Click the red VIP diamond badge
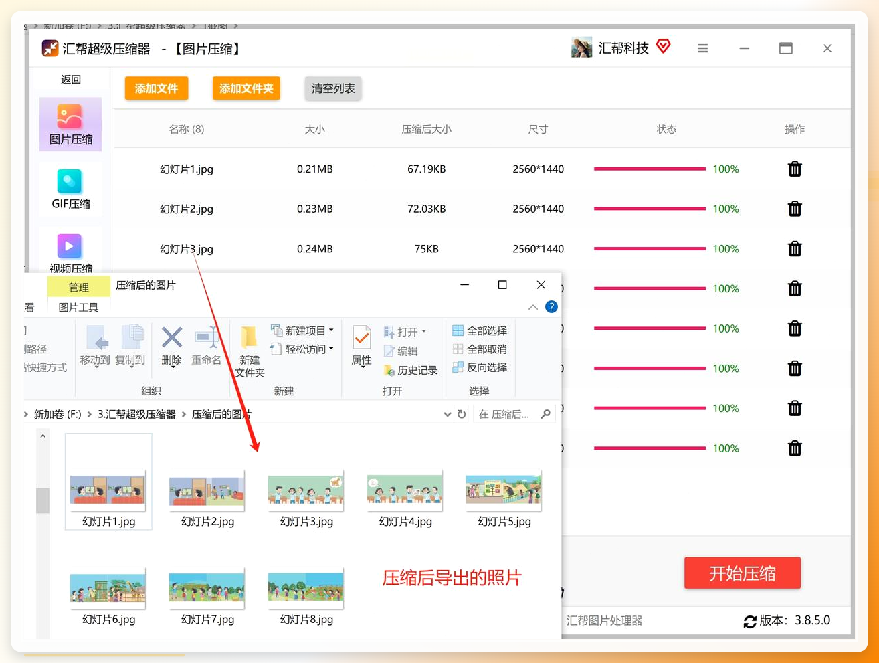Screen dimensions: 879x663 click(x=663, y=46)
